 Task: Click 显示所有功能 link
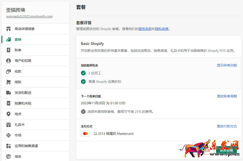(227, 65)
